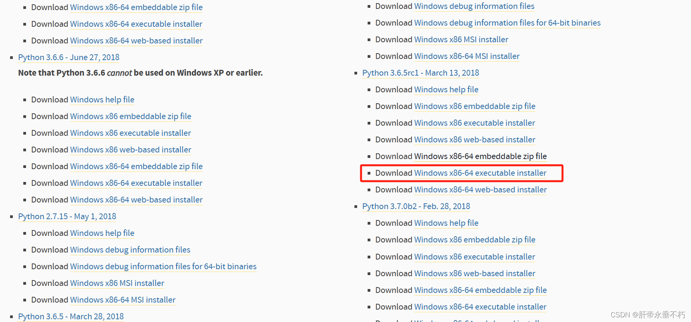This screenshot has width=691, height=322.
Task: Open the Python 3.6.6 - June 27, 2018 release link
Action: pyautogui.click(x=69, y=57)
